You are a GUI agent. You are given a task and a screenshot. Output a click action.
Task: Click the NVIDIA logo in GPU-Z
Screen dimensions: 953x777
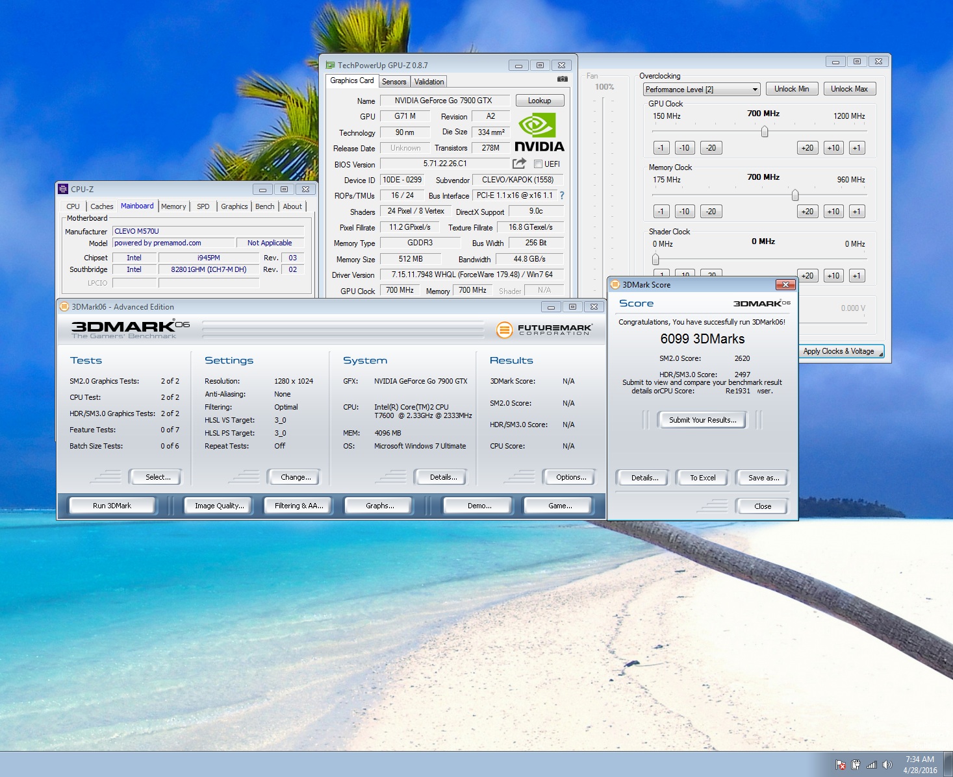(539, 132)
